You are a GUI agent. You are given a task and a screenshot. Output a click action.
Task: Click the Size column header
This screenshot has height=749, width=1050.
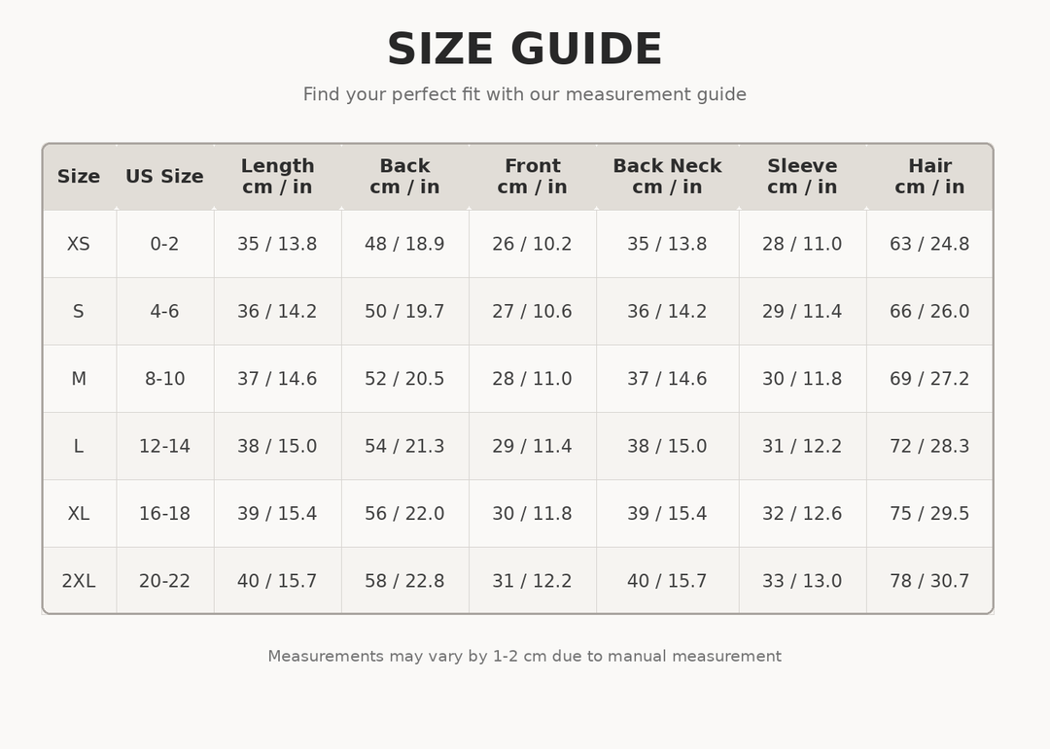pyautogui.click(x=79, y=177)
